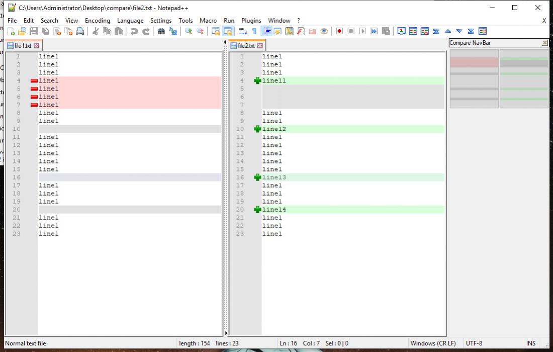Open the Edit menu
This screenshot has height=352, width=553.
[29, 21]
